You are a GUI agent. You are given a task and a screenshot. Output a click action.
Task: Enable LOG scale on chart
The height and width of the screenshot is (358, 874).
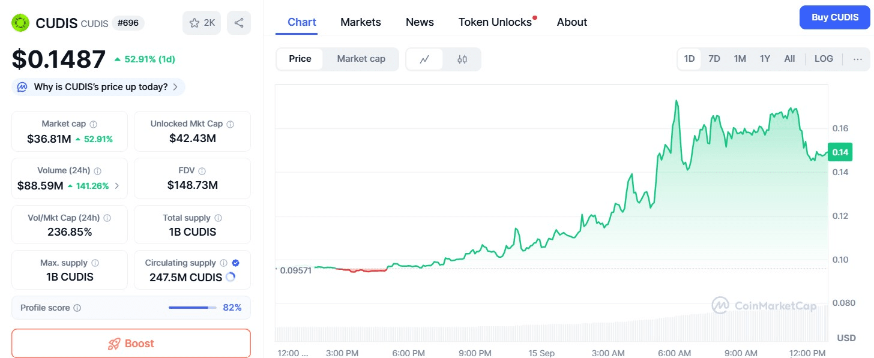click(x=824, y=59)
